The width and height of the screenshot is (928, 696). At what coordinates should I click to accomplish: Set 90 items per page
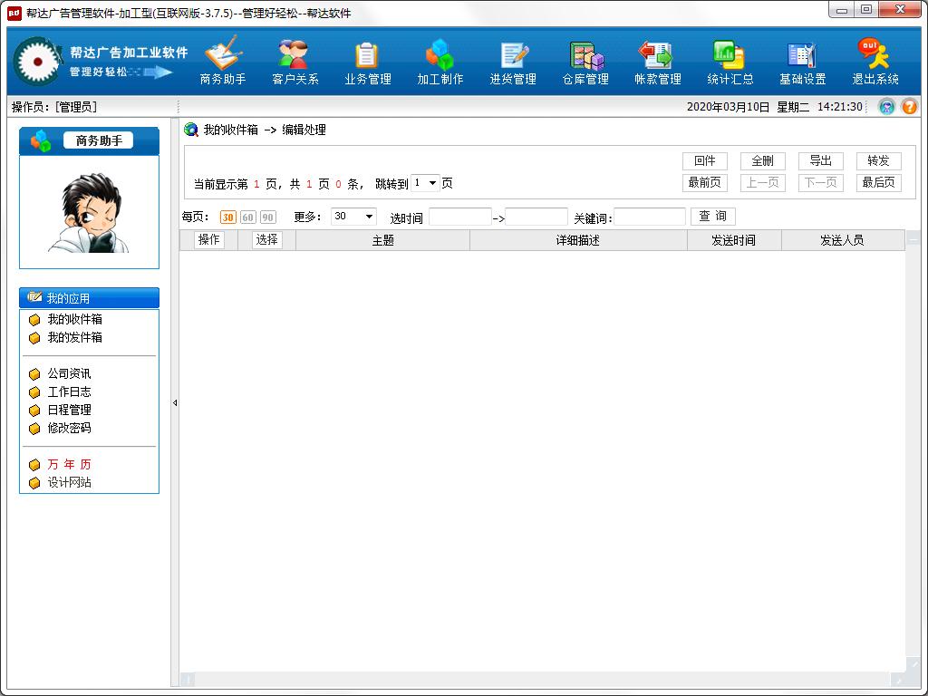click(x=268, y=217)
